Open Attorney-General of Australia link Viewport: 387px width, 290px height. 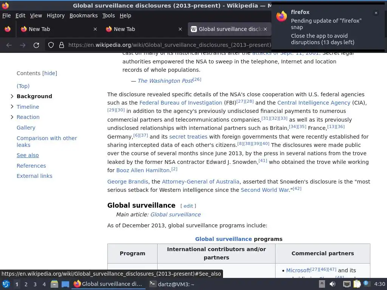(x=201, y=182)
